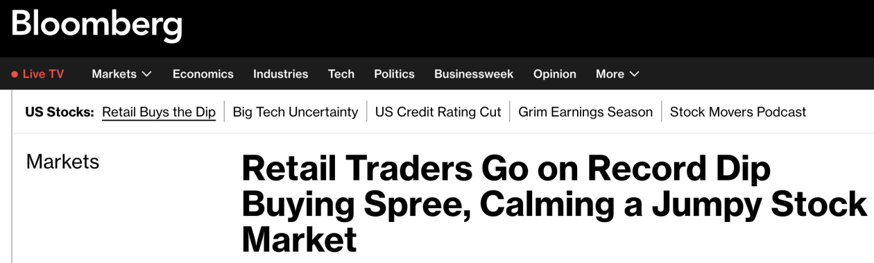Open the Economics section
The image size is (874, 263).
click(x=203, y=74)
